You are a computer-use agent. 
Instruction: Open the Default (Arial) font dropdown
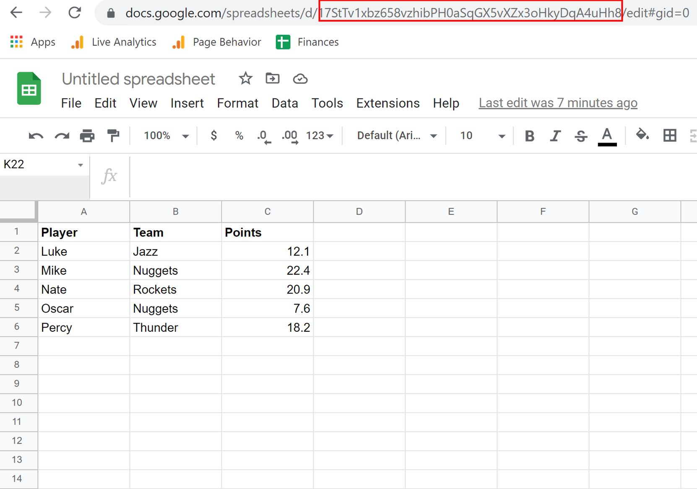[x=396, y=136]
